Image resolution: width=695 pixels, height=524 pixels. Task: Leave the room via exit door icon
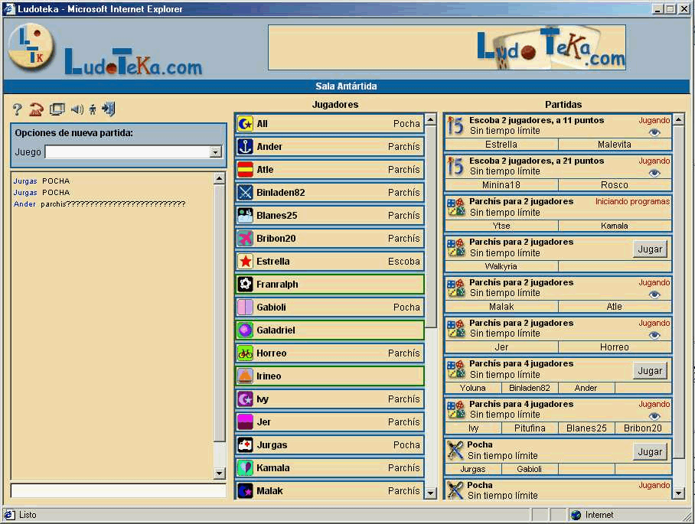[x=109, y=109]
